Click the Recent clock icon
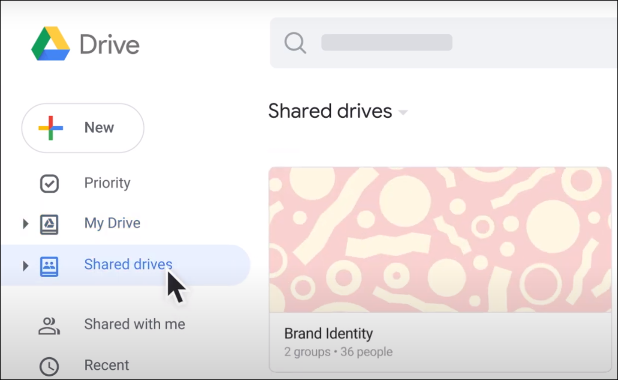This screenshot has width=618, height=380. pyautogui.click(x=49, y=366)
